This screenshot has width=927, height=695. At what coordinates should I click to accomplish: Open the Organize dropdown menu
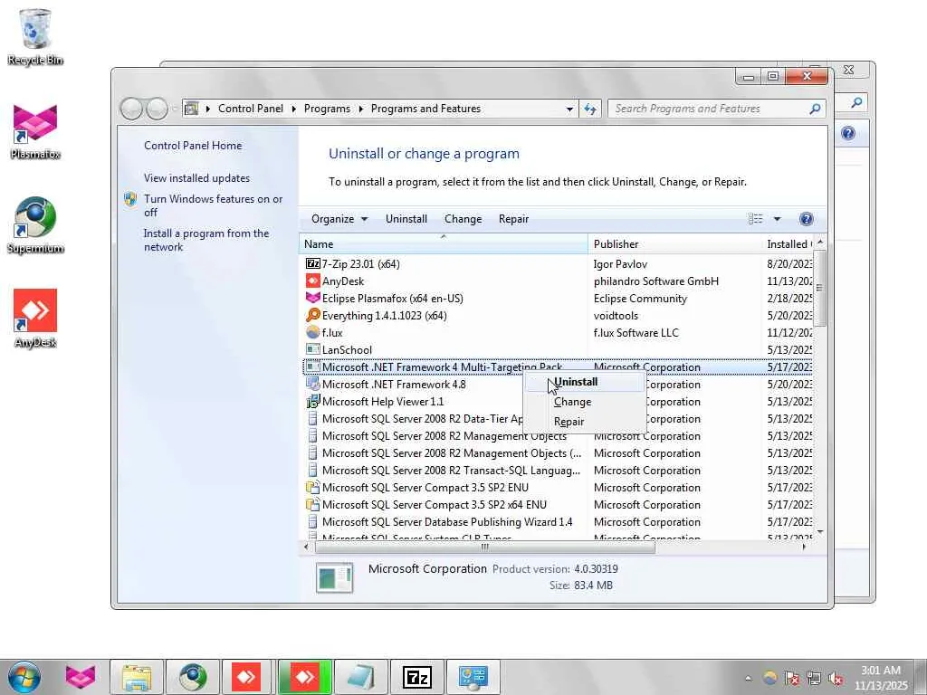[x=339, y=219]
